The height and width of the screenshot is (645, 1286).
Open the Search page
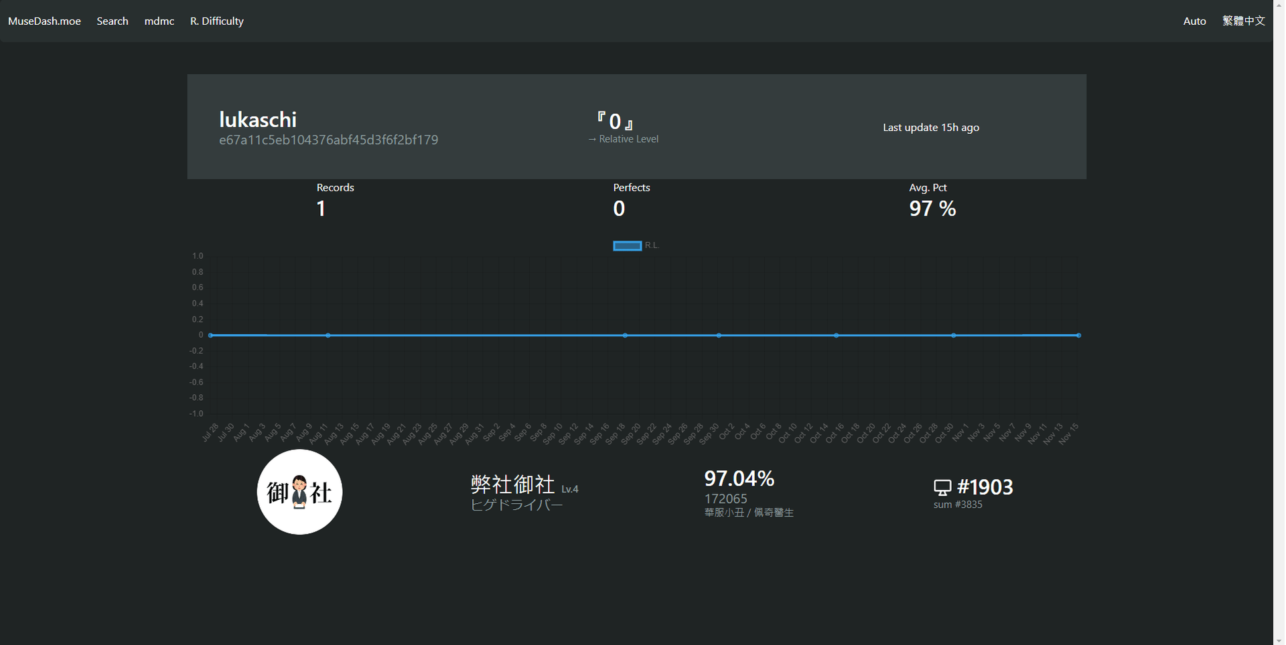click(x=112, y=21)
